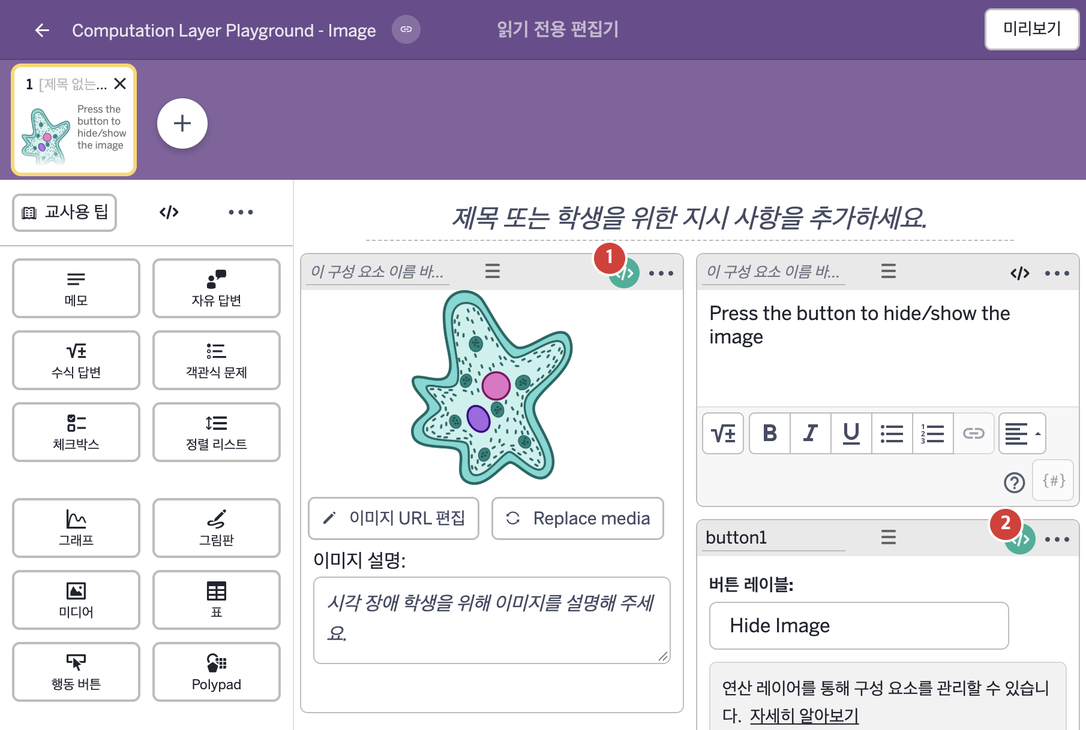Add a 수식 답변 math response component
This screenshot has height=730, width=1086.
click(76, 360)
